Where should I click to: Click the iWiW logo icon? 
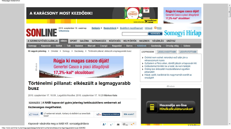click(99, 114)
